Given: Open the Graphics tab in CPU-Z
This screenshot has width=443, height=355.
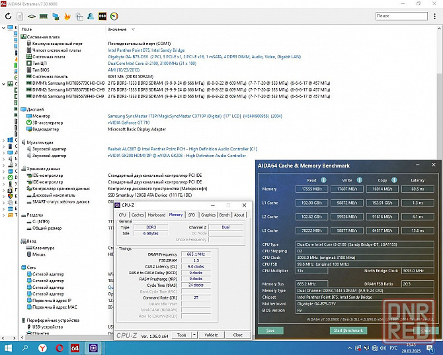Looking at the screenshot, I should tap(208, 215).
